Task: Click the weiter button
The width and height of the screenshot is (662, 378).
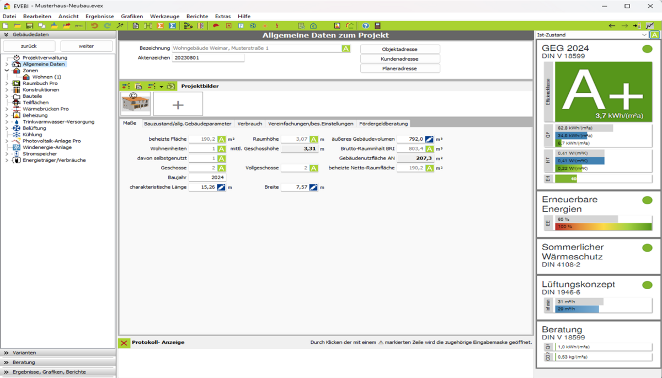Action: (x=86, y=46)
